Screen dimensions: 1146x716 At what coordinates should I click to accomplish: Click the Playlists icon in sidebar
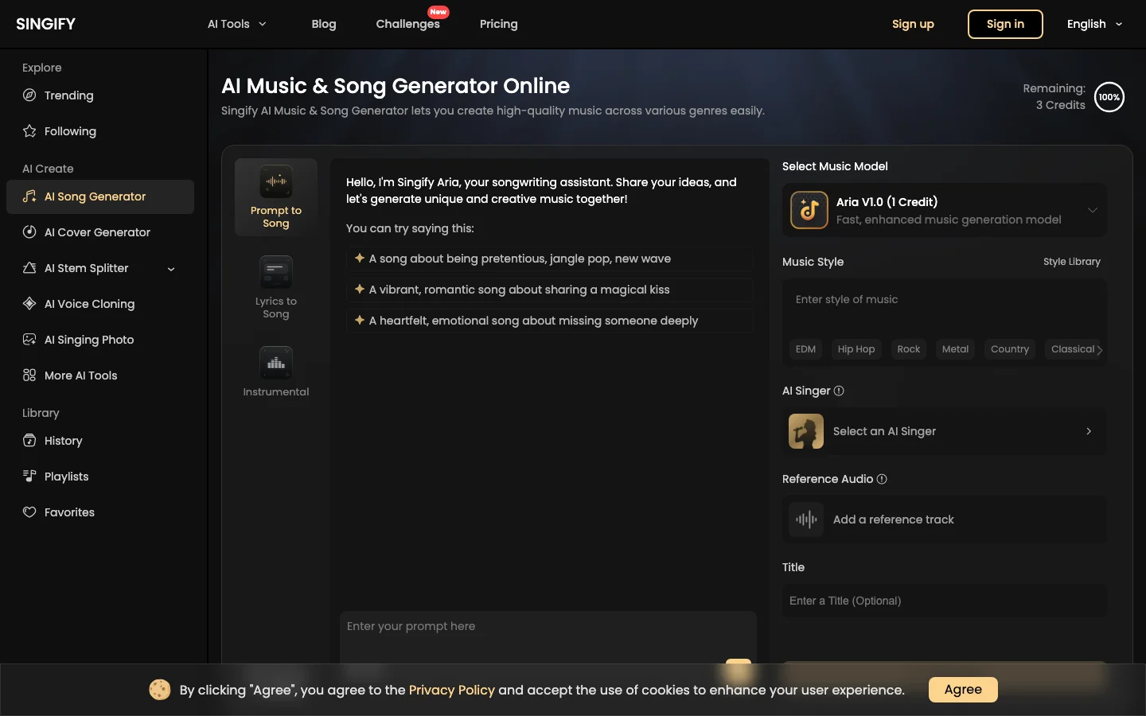pyautogui.click(x=29, y=477)
